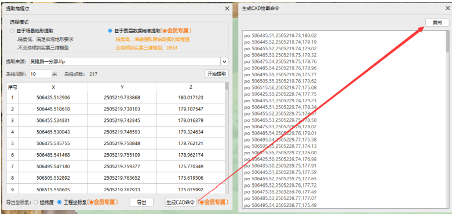Click the X column header
The width and height of the screenshot is (452, 215).
pyautogui.click(x=53, y=87)
